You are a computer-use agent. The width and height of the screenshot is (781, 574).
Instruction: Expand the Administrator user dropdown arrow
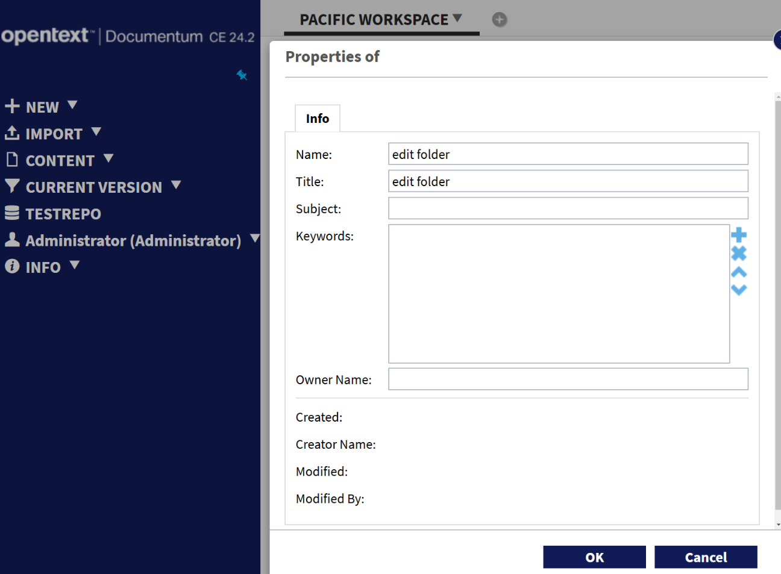tap(255, 238)
